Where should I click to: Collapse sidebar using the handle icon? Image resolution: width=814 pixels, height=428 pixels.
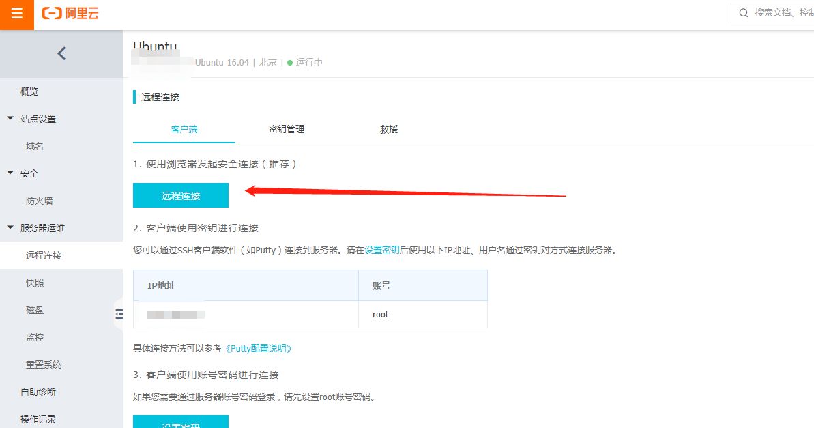click(119, 314)
